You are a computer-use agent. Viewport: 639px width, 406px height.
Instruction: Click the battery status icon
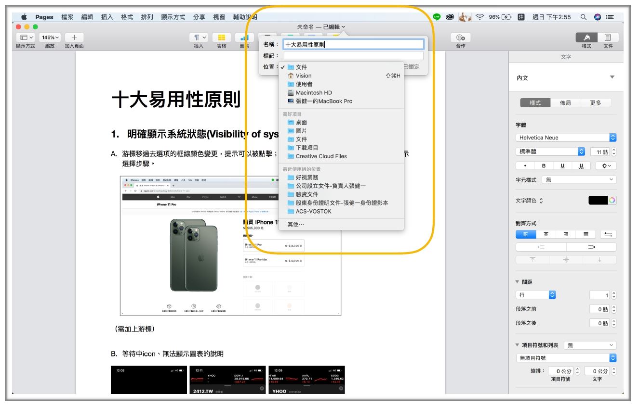tap(506, 17)
